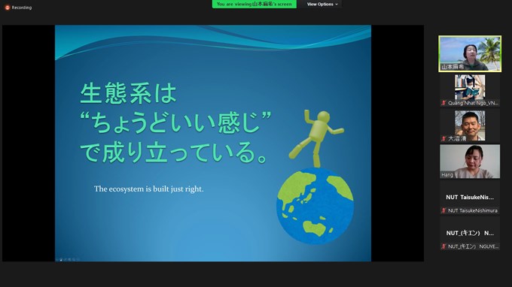Click muted mic icon beside NUT TaisukeNishimura
Image resolution: width=512 pixels, height=287 pixels.
(x=443, y=210)
